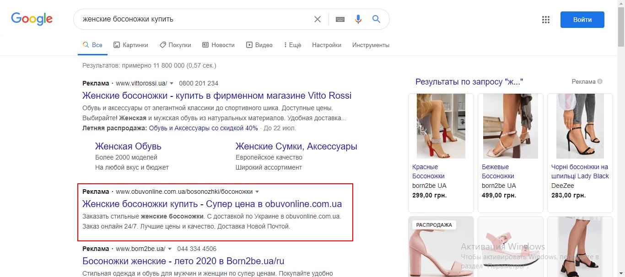The height and width of the screenshot is (277, 625).
Task: Switch to the Новости tab
Action: click(x=218, y=45)
